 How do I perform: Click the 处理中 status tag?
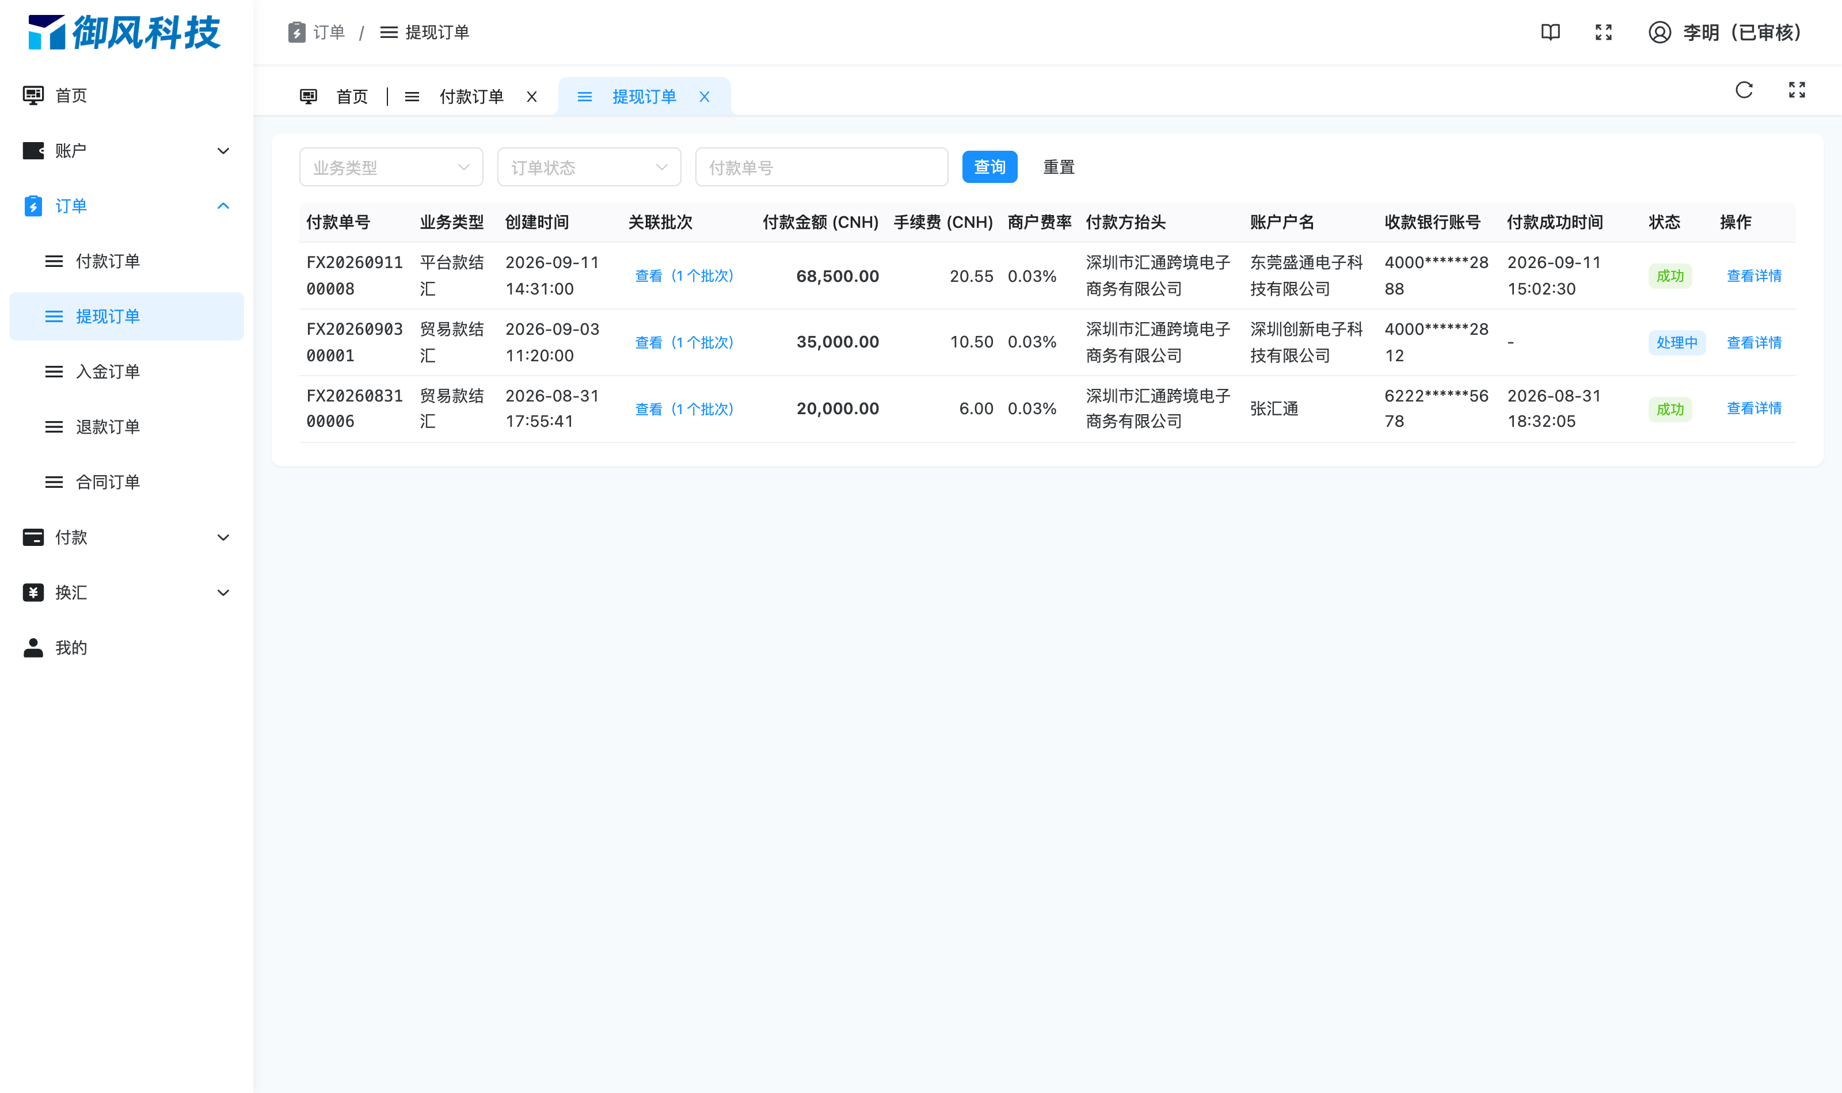click(1676, 342)
